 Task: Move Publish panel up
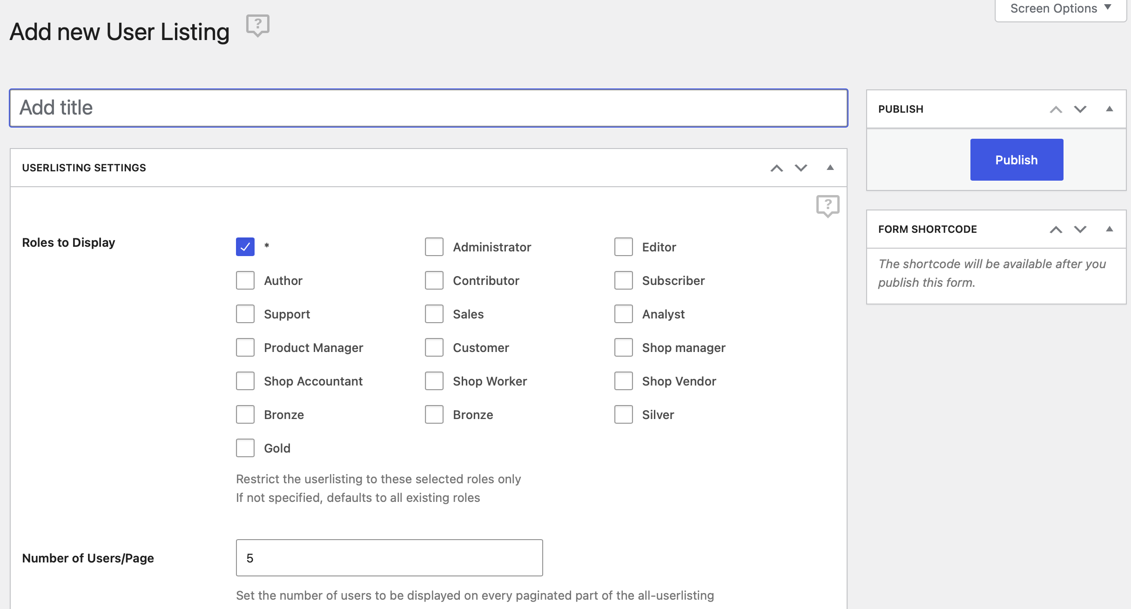[1056, 109]
